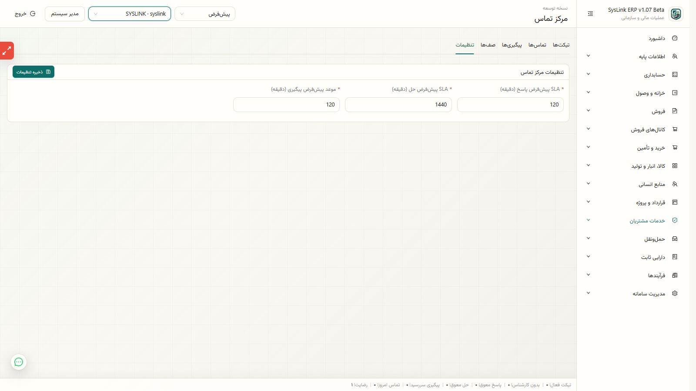Viewport: 696px width, 391px height.
Task: Expand خرید و تأمین menu chevron
Action: [588, 147]
